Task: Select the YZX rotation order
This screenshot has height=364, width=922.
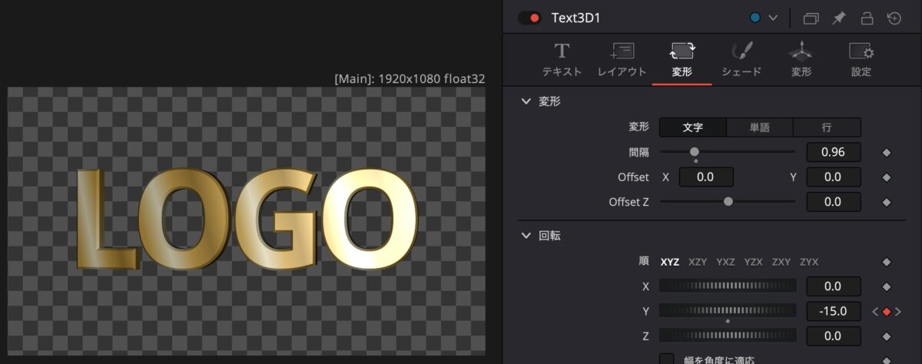Action: (754, 262)
